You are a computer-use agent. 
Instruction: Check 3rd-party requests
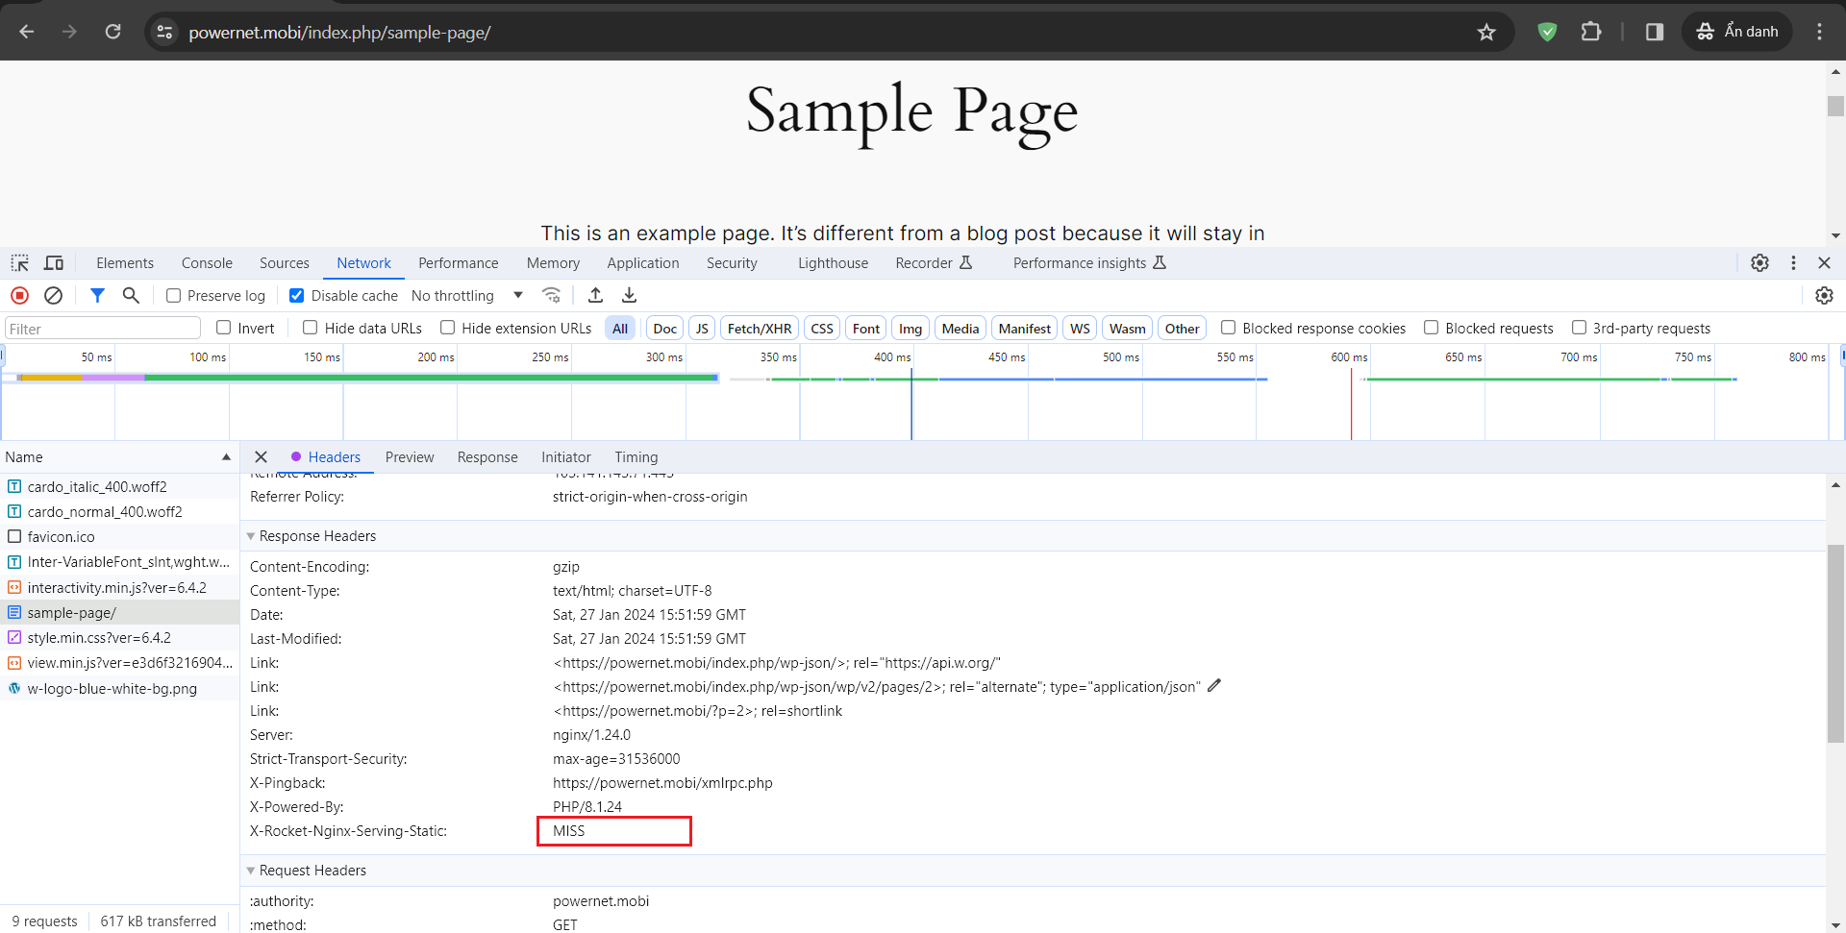point(1579,328)
